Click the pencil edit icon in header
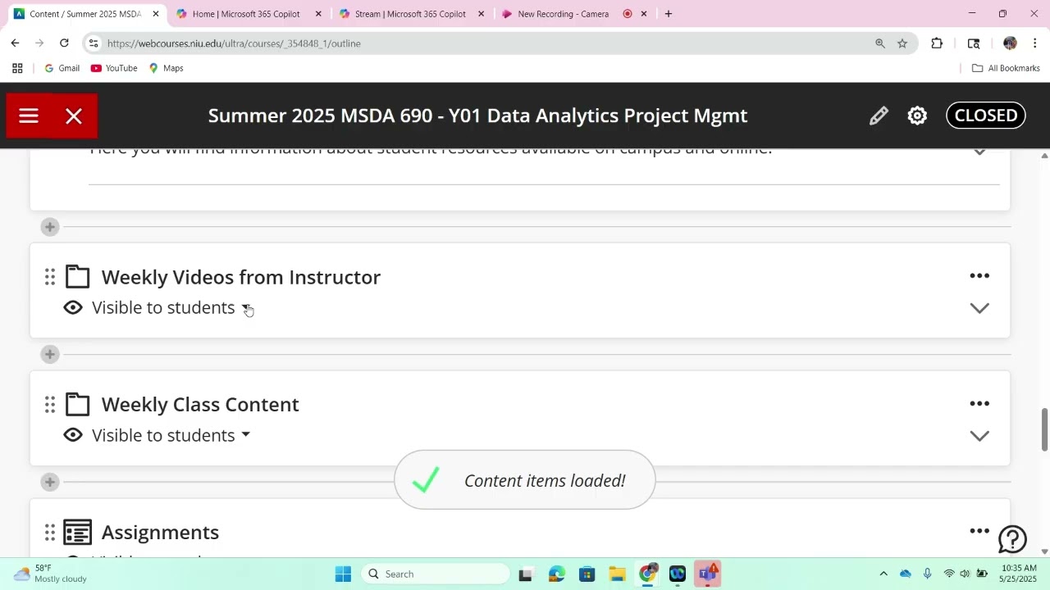Image resolution: width=1050 pixels, height=590 pixels. point(879,116)
